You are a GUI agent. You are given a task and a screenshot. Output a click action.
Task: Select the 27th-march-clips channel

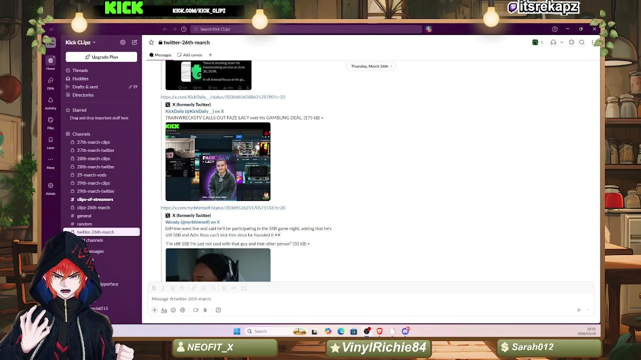click(93, 142)
